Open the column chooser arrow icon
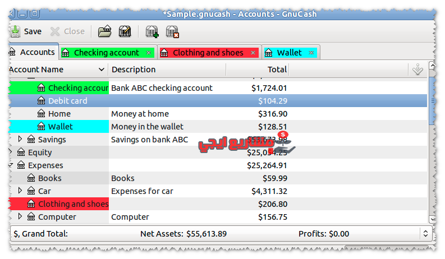This screenshot has width=445, height=259. click(x=418, y=70)
